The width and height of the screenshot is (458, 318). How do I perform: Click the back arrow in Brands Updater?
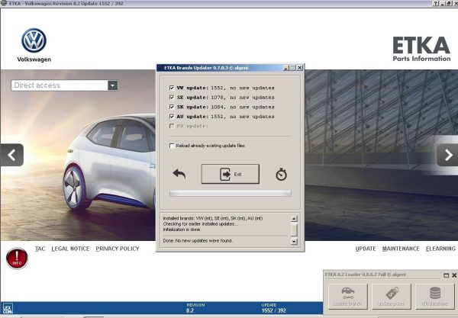(179, 174)
